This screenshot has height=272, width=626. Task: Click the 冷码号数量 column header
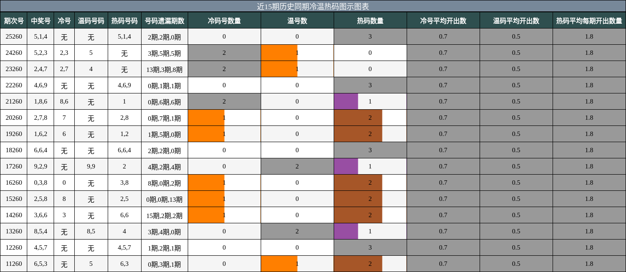tap(224, 21)
